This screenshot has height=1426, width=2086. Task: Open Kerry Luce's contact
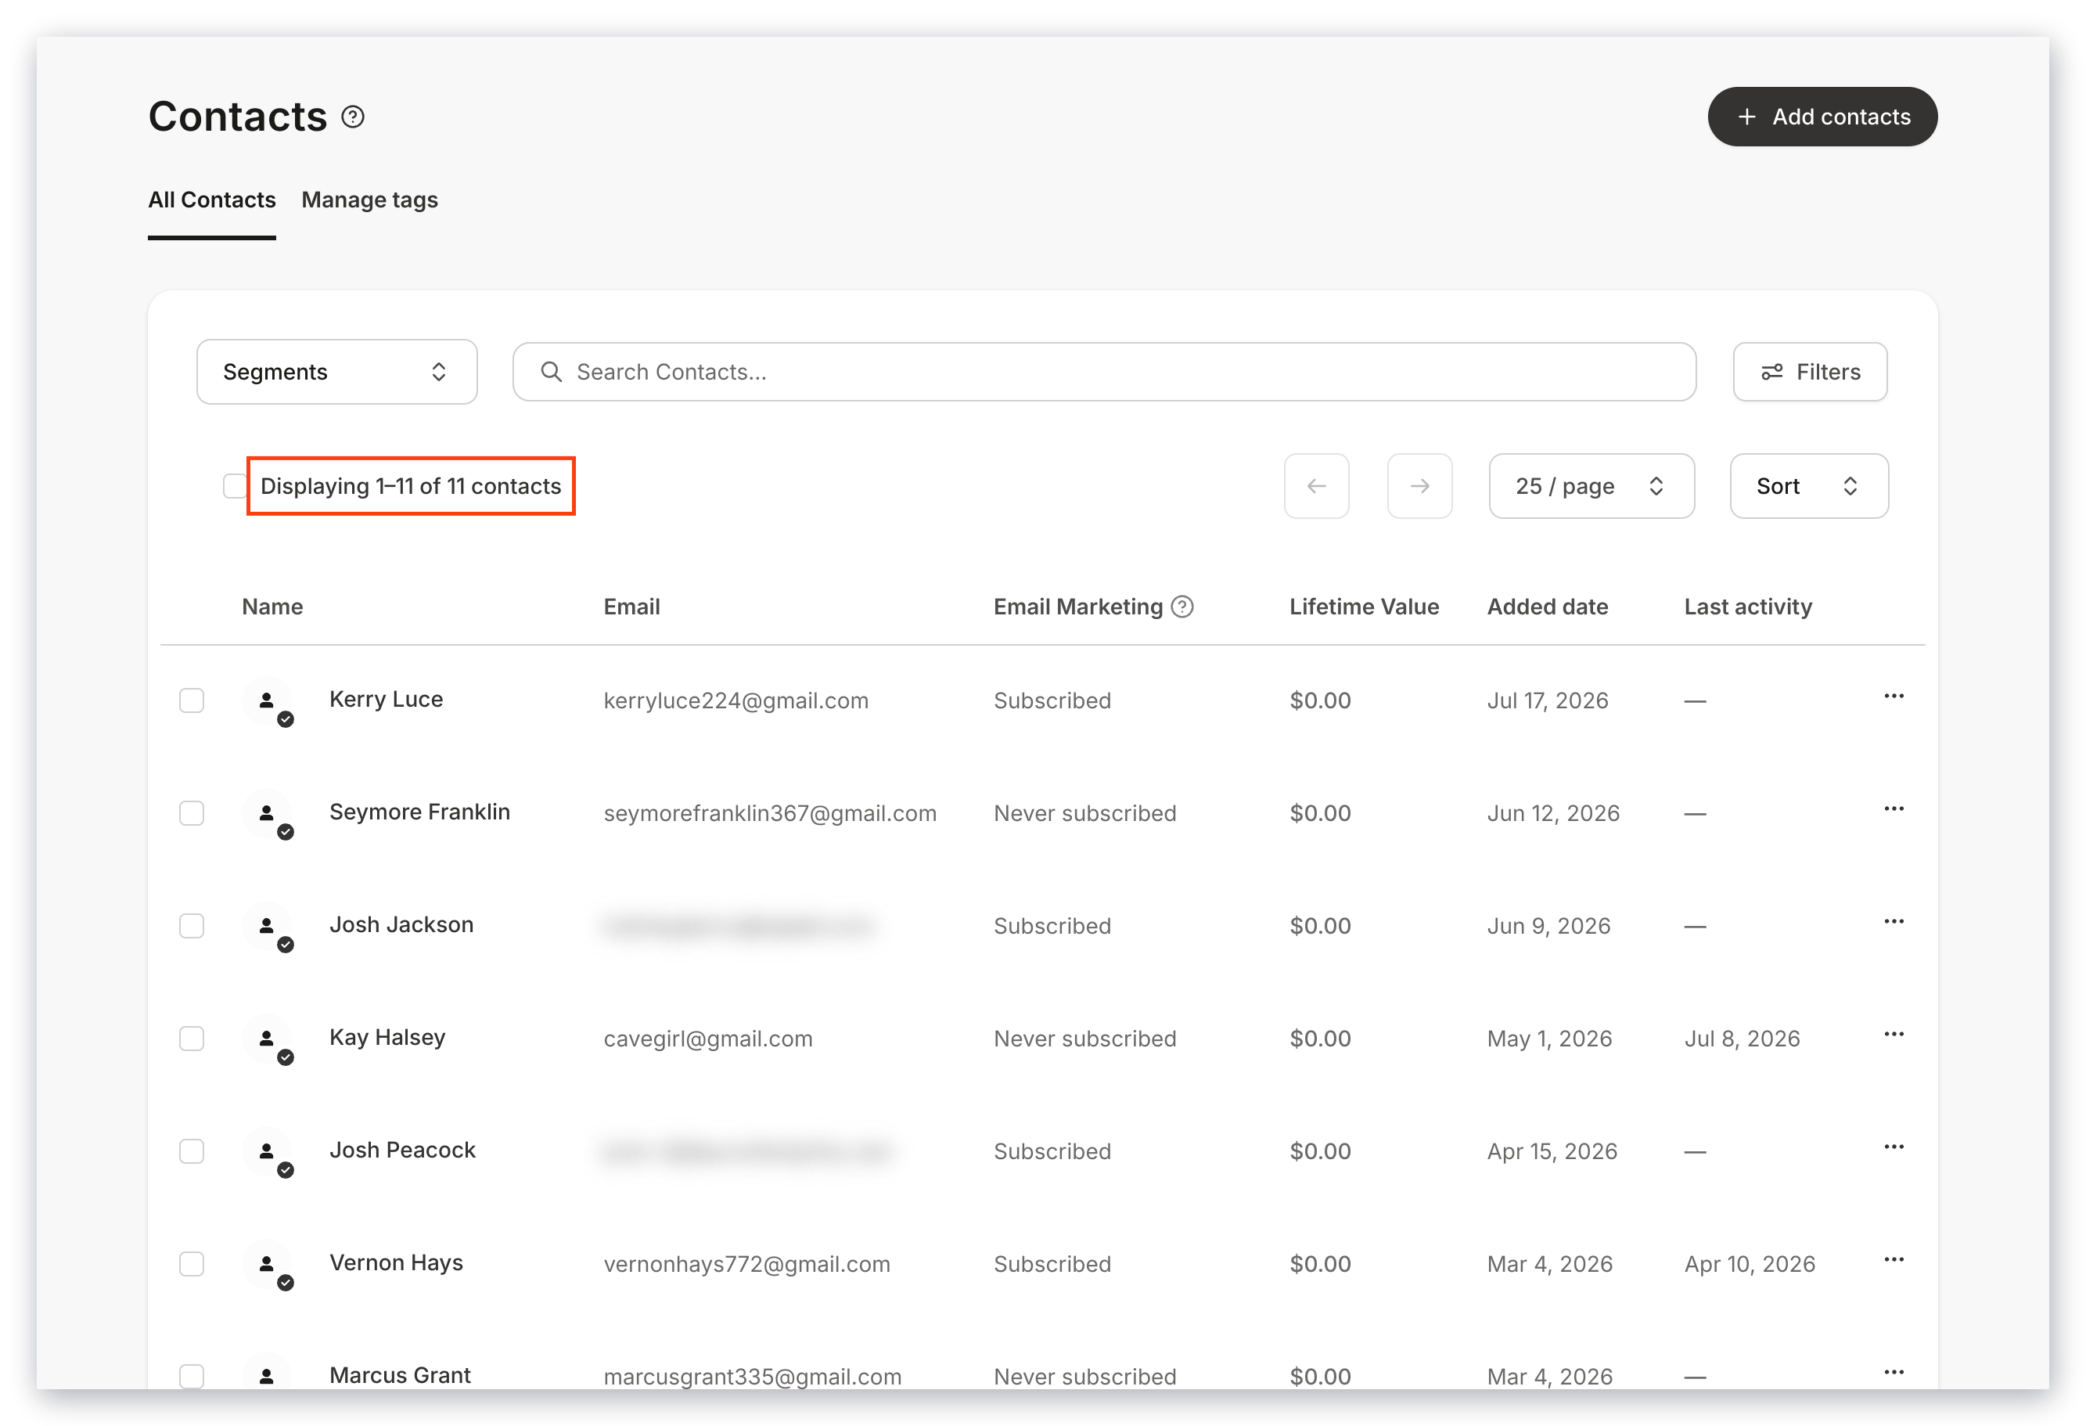pyautogui.click(x=386, y=700)
